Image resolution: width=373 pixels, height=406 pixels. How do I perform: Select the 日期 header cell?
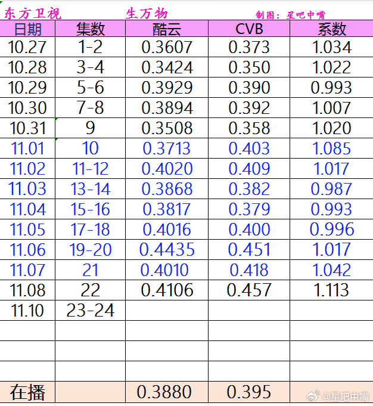pos(27,29)
